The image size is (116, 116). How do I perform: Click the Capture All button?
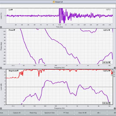pos(17,113)
